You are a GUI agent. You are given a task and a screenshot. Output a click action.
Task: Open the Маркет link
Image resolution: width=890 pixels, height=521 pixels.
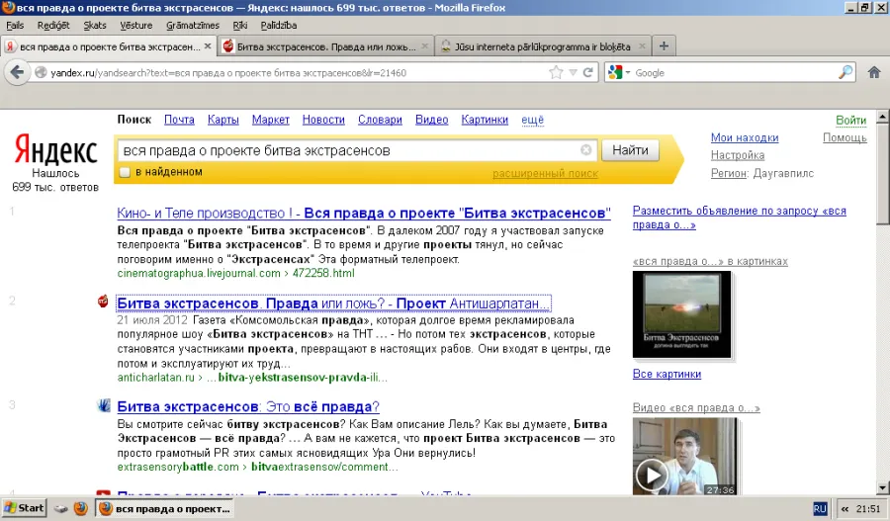(x=271, y=120)
